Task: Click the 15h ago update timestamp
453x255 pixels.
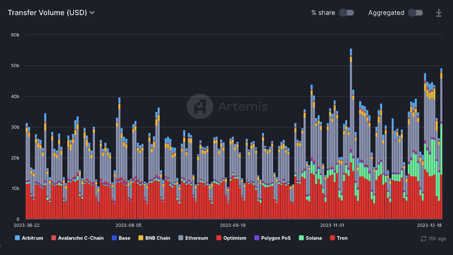Action: [x=437, y=238]
